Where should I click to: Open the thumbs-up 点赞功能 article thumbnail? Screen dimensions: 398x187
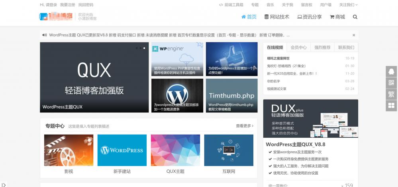[x=232, y=59]
